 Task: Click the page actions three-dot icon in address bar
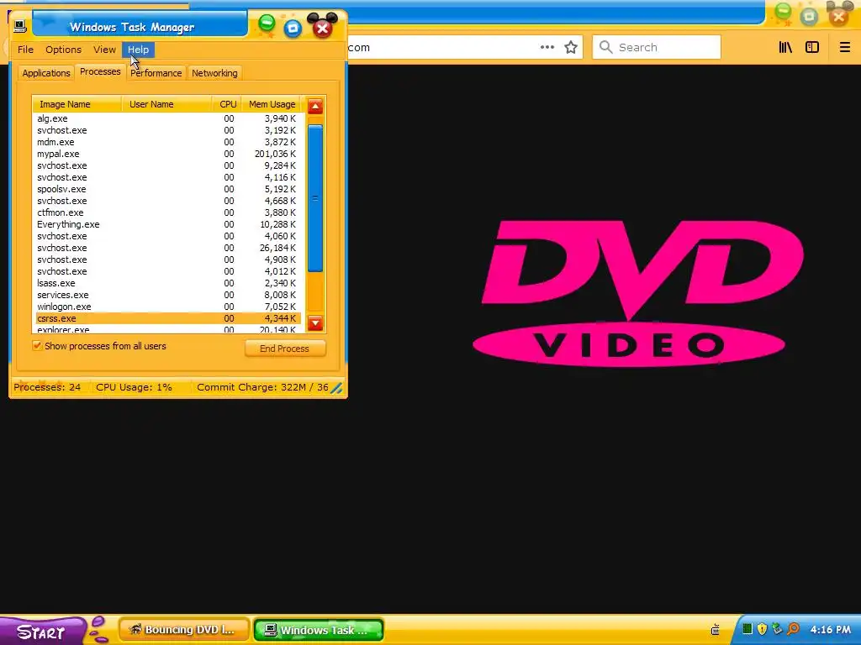click(x=547, y=47)
